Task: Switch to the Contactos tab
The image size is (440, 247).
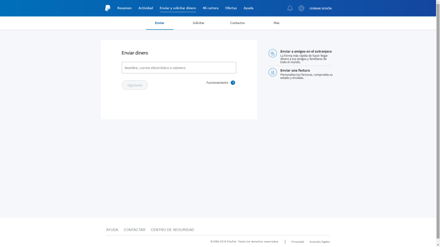Action: pos(237,23)
